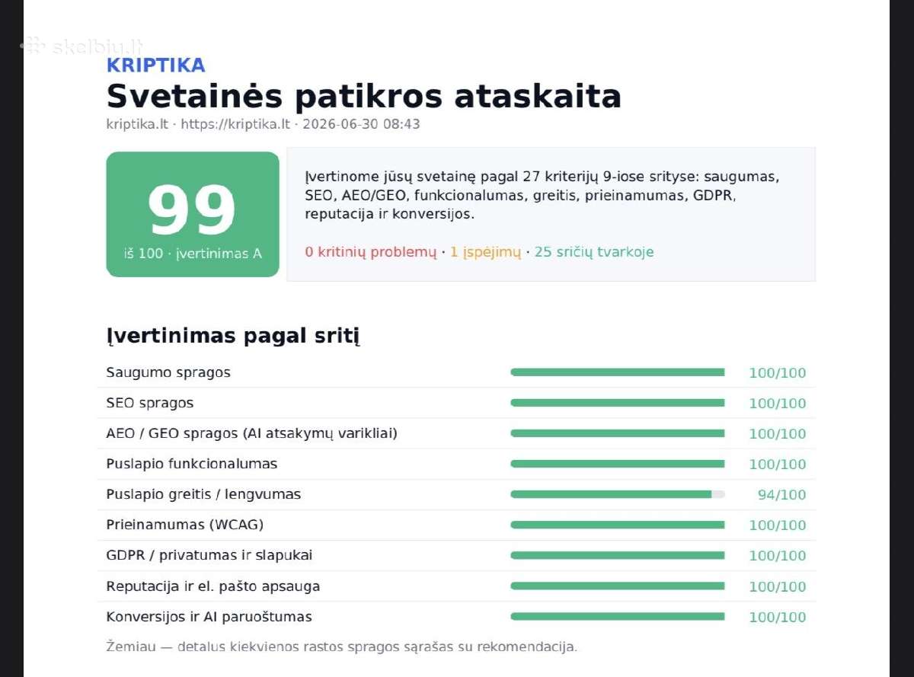914x677 pixels.
Task: Click the description paragraph starting 'Įvertinome jūsų svetainę'
Action: pos(542,196)
